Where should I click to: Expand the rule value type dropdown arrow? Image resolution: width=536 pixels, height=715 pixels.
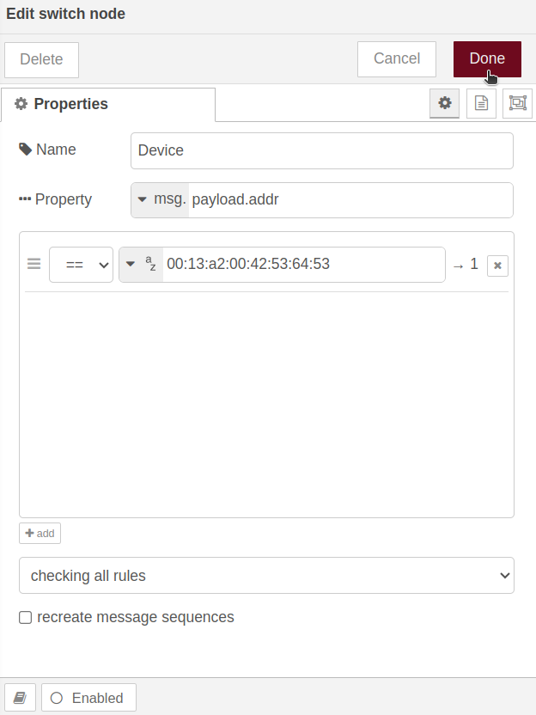click(131, 264)
